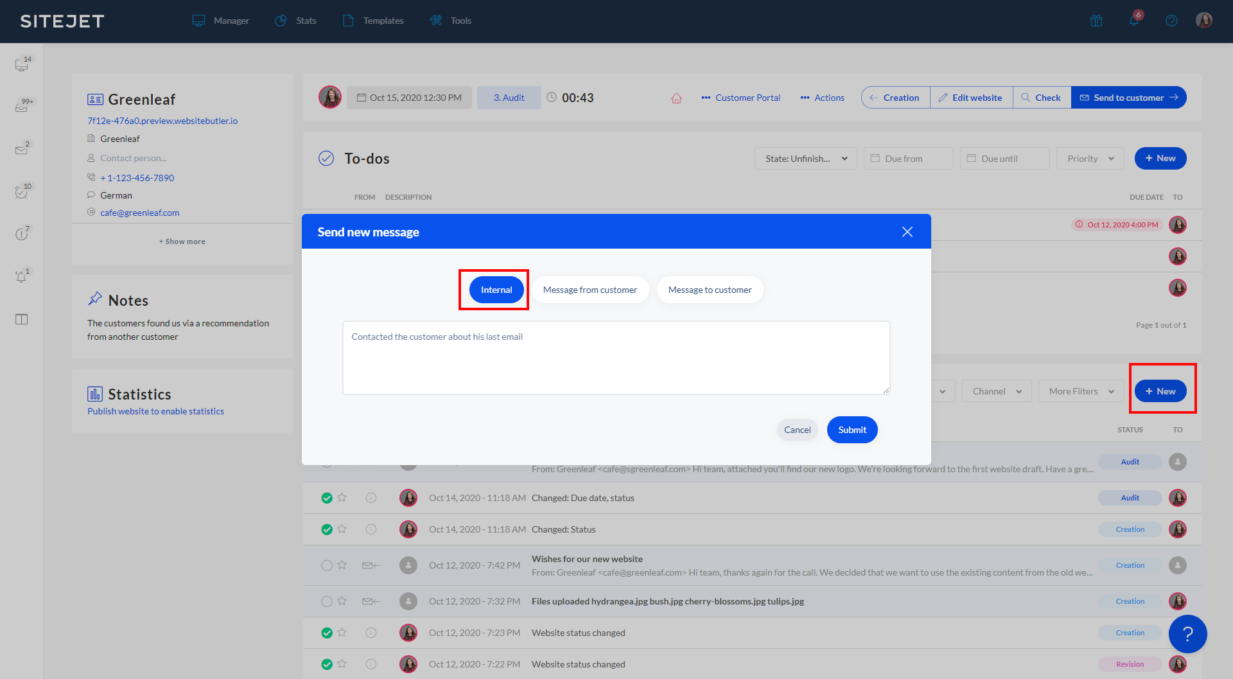Select the email icon in the left sidebar

21,149
